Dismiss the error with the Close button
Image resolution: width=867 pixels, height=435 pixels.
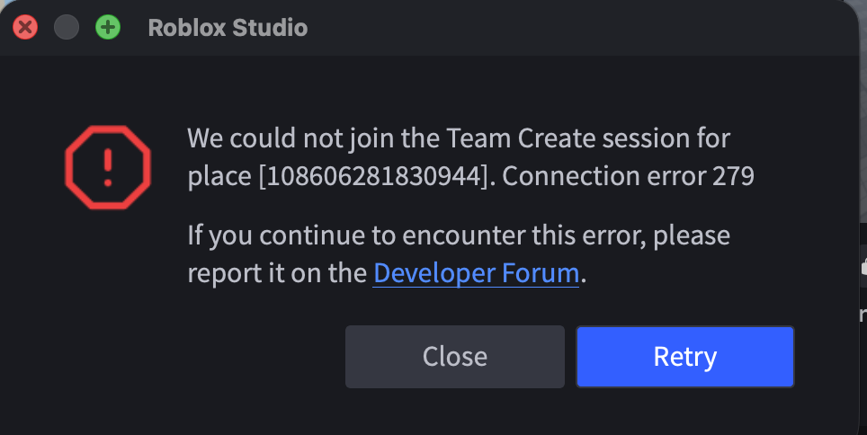pyautogui.click(x=454, y=357)
